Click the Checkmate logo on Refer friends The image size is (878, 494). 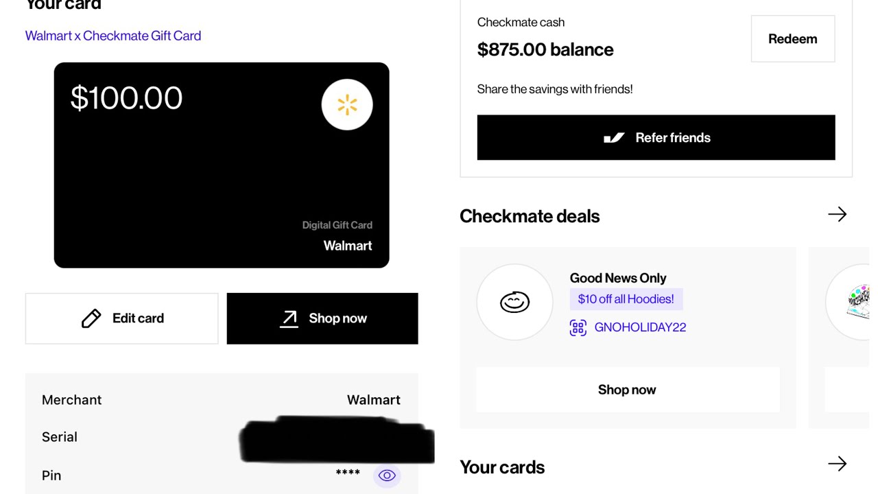coord(614,138)
